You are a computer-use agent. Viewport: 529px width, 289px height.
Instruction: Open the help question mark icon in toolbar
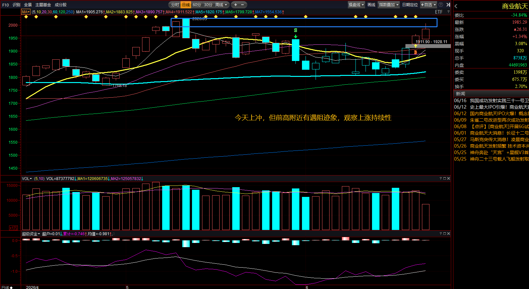click(441, 5)
